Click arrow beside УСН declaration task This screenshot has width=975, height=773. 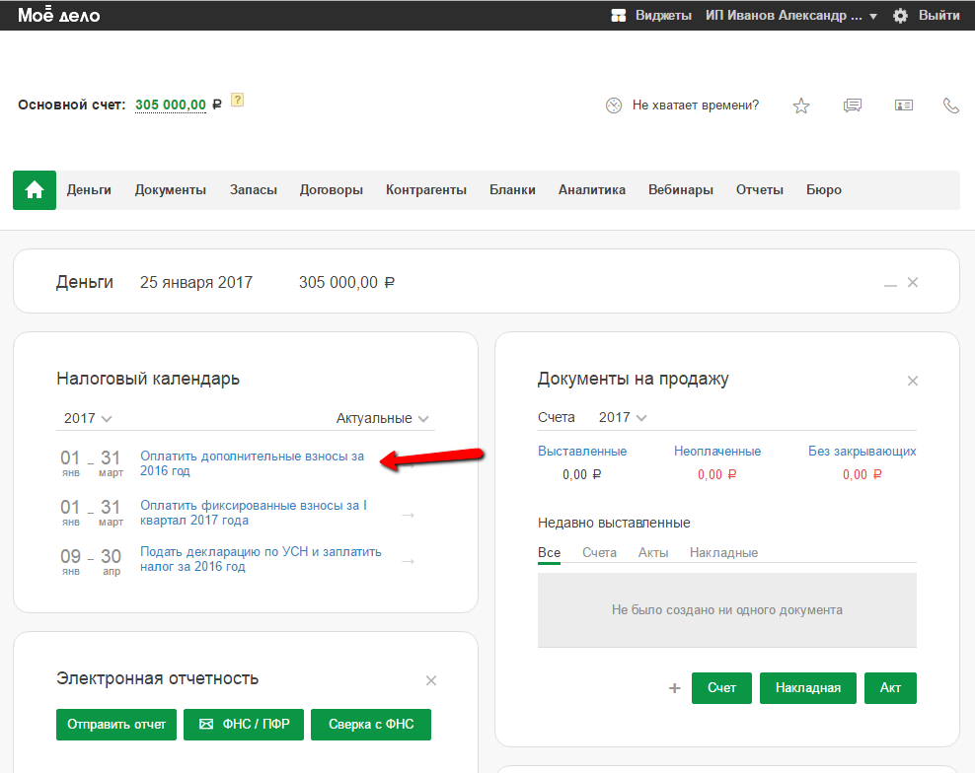tap(408, 562)
